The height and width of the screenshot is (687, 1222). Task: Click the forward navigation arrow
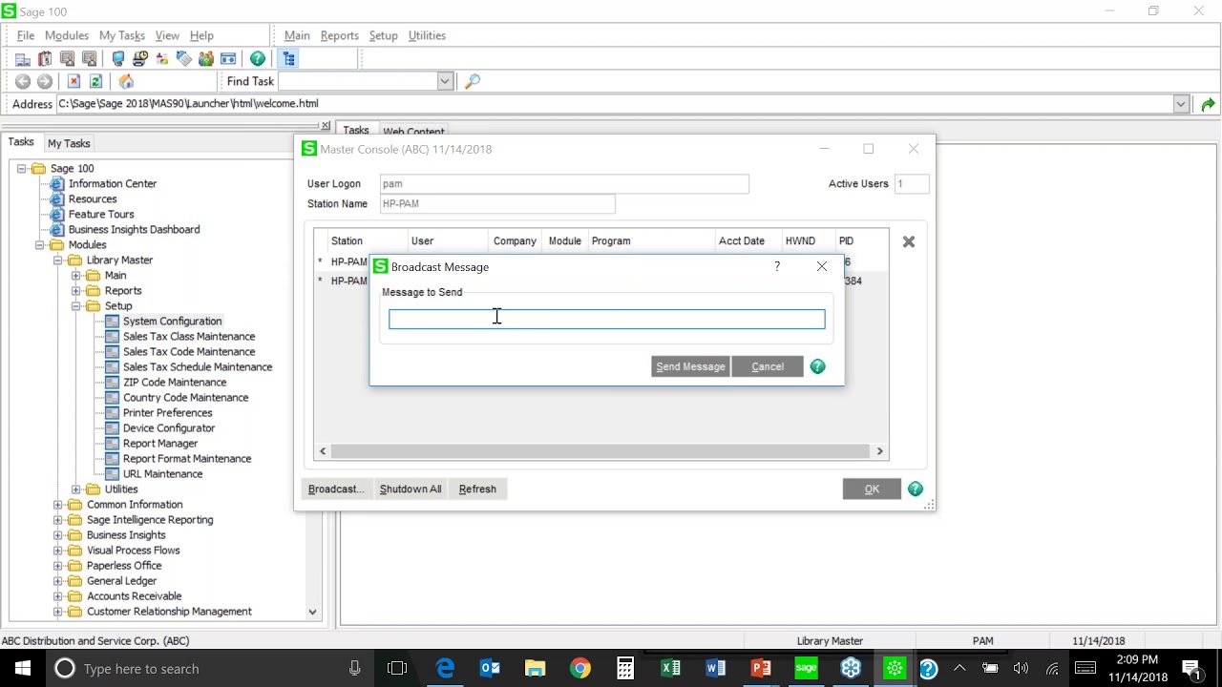click(44, 82)
